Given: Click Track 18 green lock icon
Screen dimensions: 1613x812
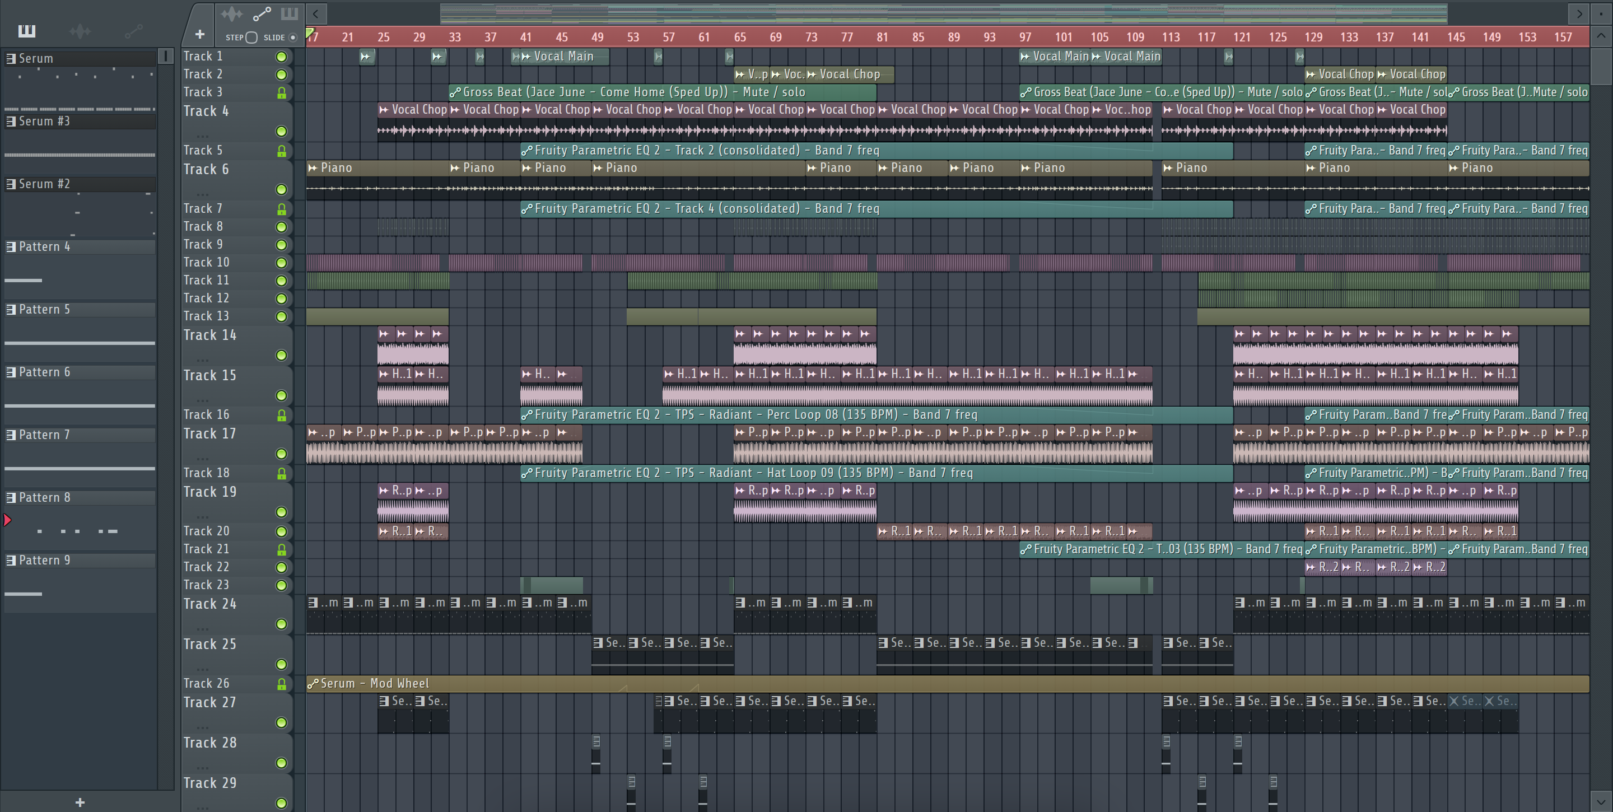Looking at the screenshot, I should pyautogui.click(x=281, y=473).
